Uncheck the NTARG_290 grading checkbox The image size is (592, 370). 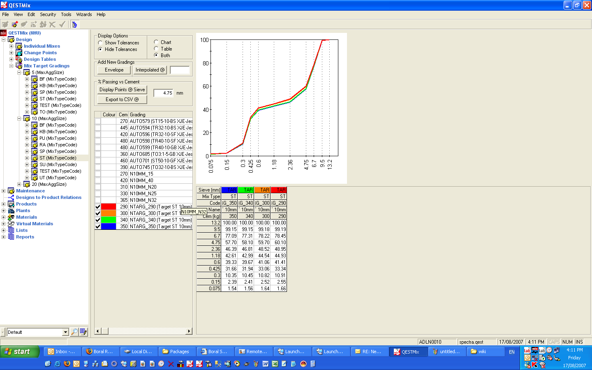(98, 207)
